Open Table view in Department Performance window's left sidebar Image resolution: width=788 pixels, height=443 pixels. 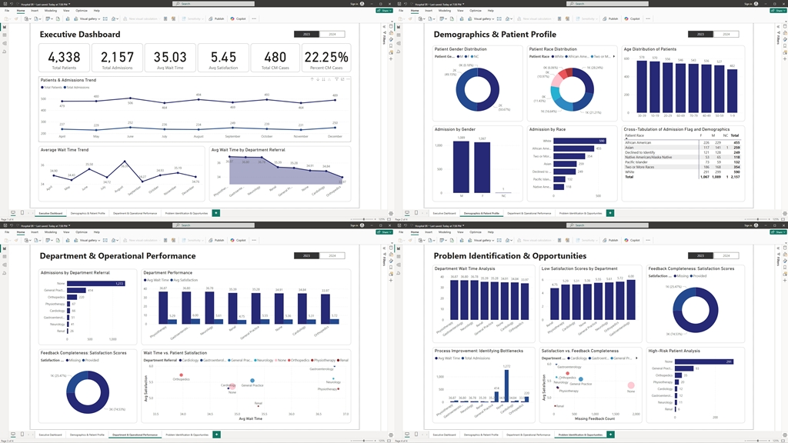point(5,257)
